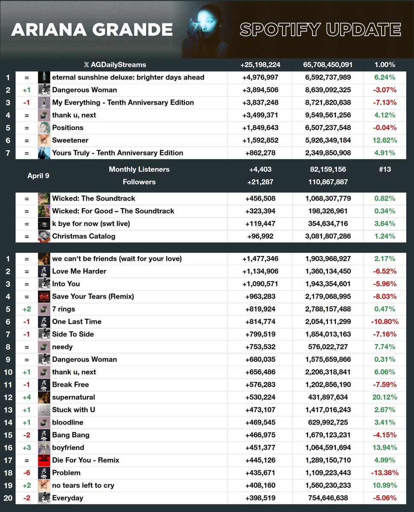Click the supernatural song cover thumbnail
Screen dimensions: 414x512
44,397
